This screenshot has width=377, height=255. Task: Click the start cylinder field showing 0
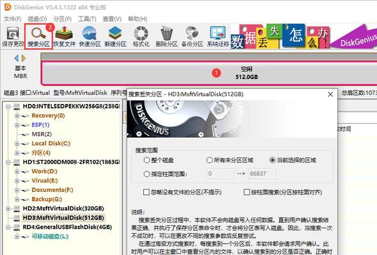(220, 173)
